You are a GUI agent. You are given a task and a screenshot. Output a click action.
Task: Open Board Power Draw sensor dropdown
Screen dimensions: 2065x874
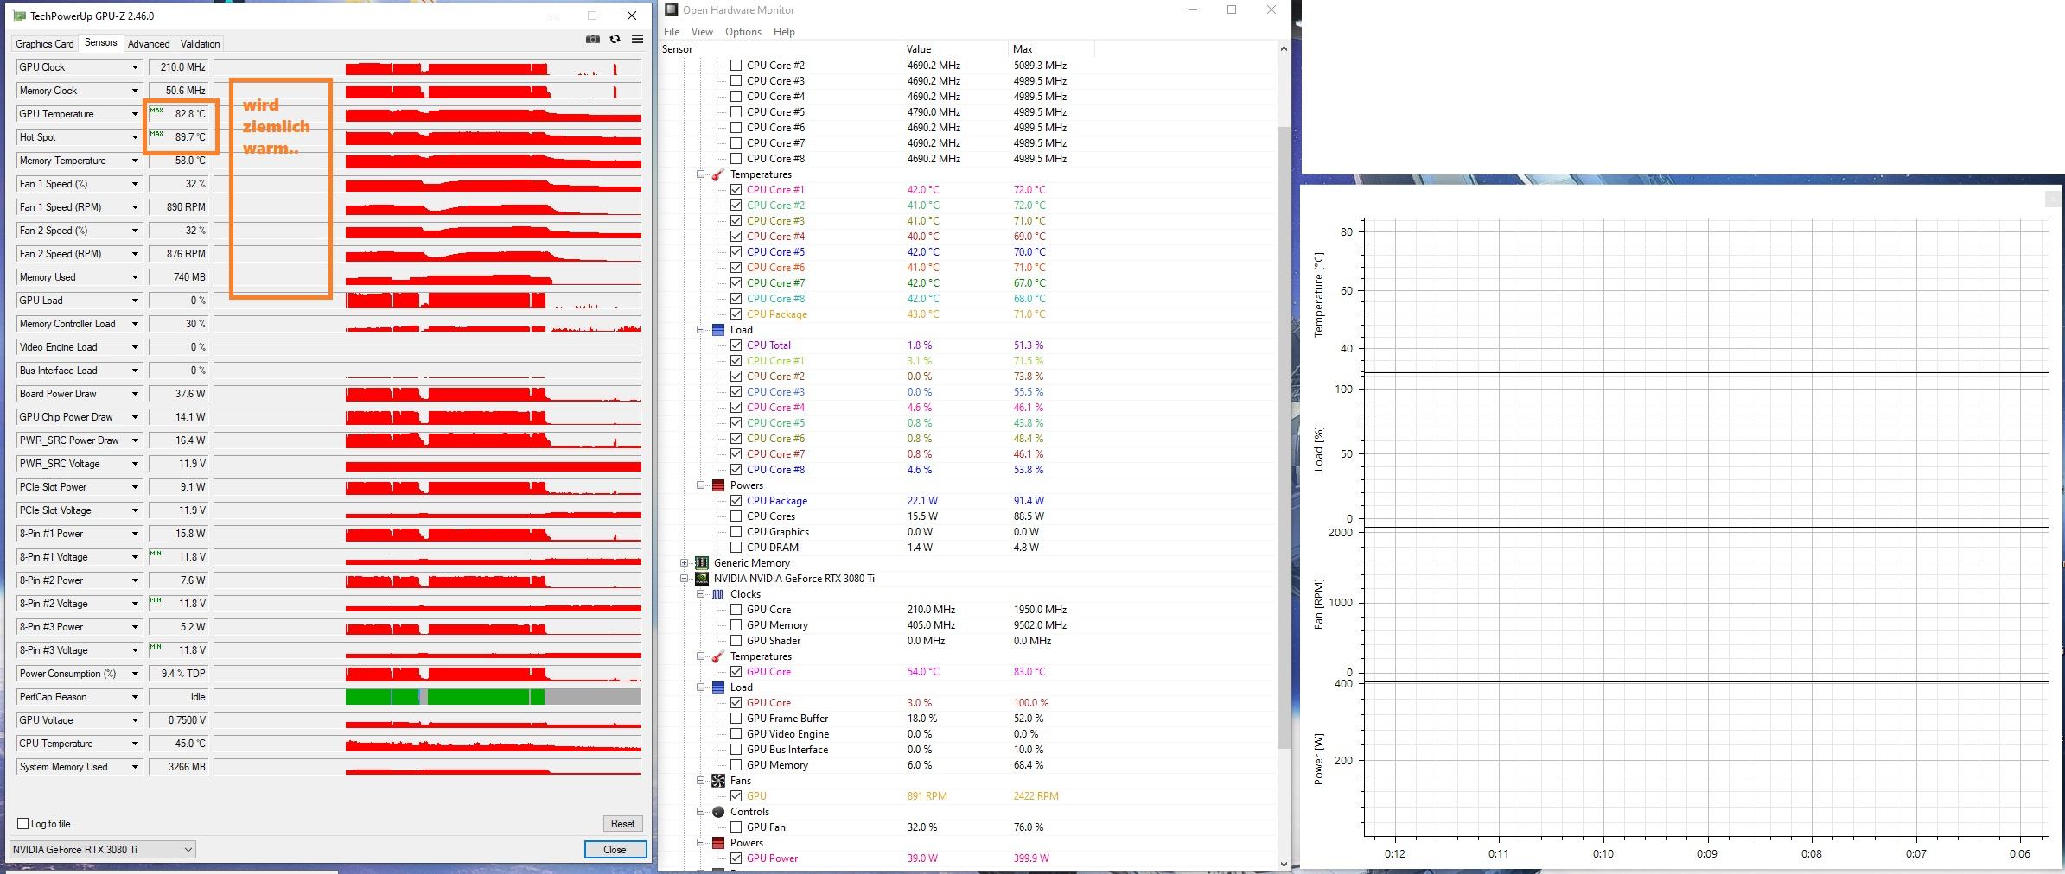135,394
